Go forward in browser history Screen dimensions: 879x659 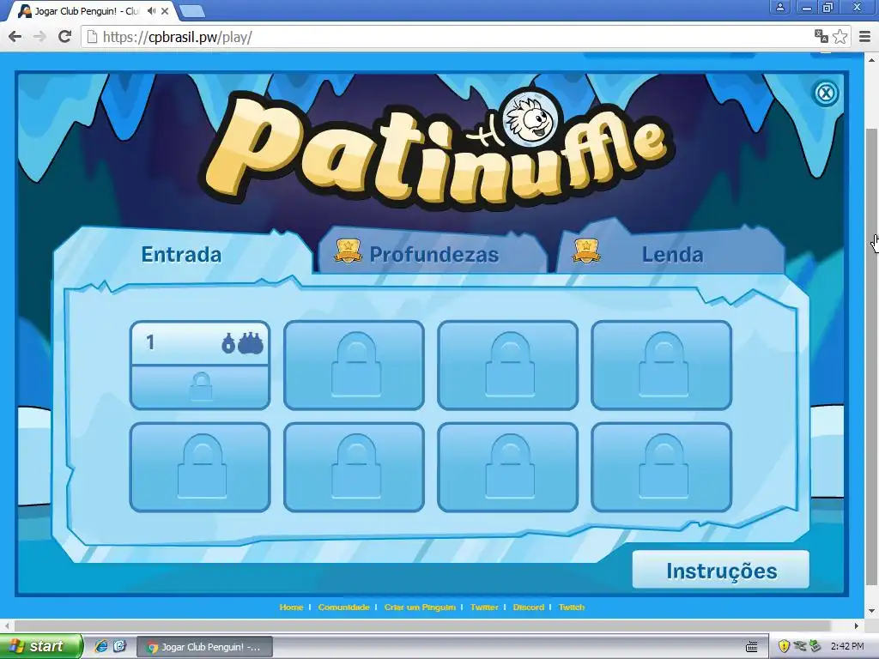click(x=39, y=37)
